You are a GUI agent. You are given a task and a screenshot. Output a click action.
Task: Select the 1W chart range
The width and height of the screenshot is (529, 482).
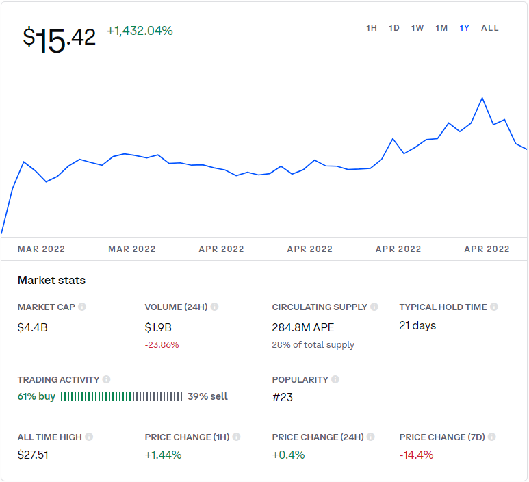(x=417, y=28)
